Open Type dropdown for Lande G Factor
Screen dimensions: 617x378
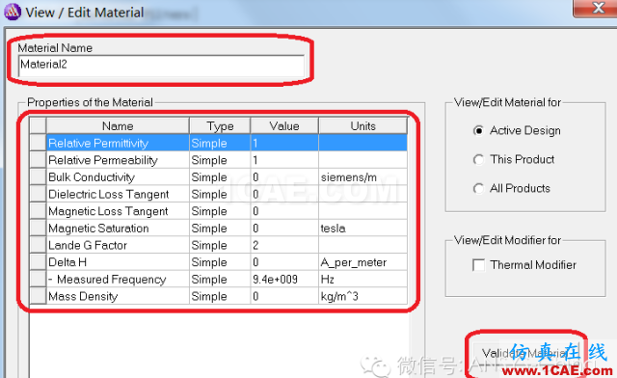click(x=220, y=245)
